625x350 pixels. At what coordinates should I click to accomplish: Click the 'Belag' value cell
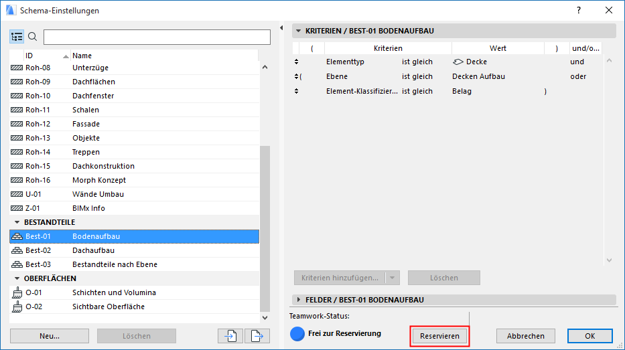(462, 91)
